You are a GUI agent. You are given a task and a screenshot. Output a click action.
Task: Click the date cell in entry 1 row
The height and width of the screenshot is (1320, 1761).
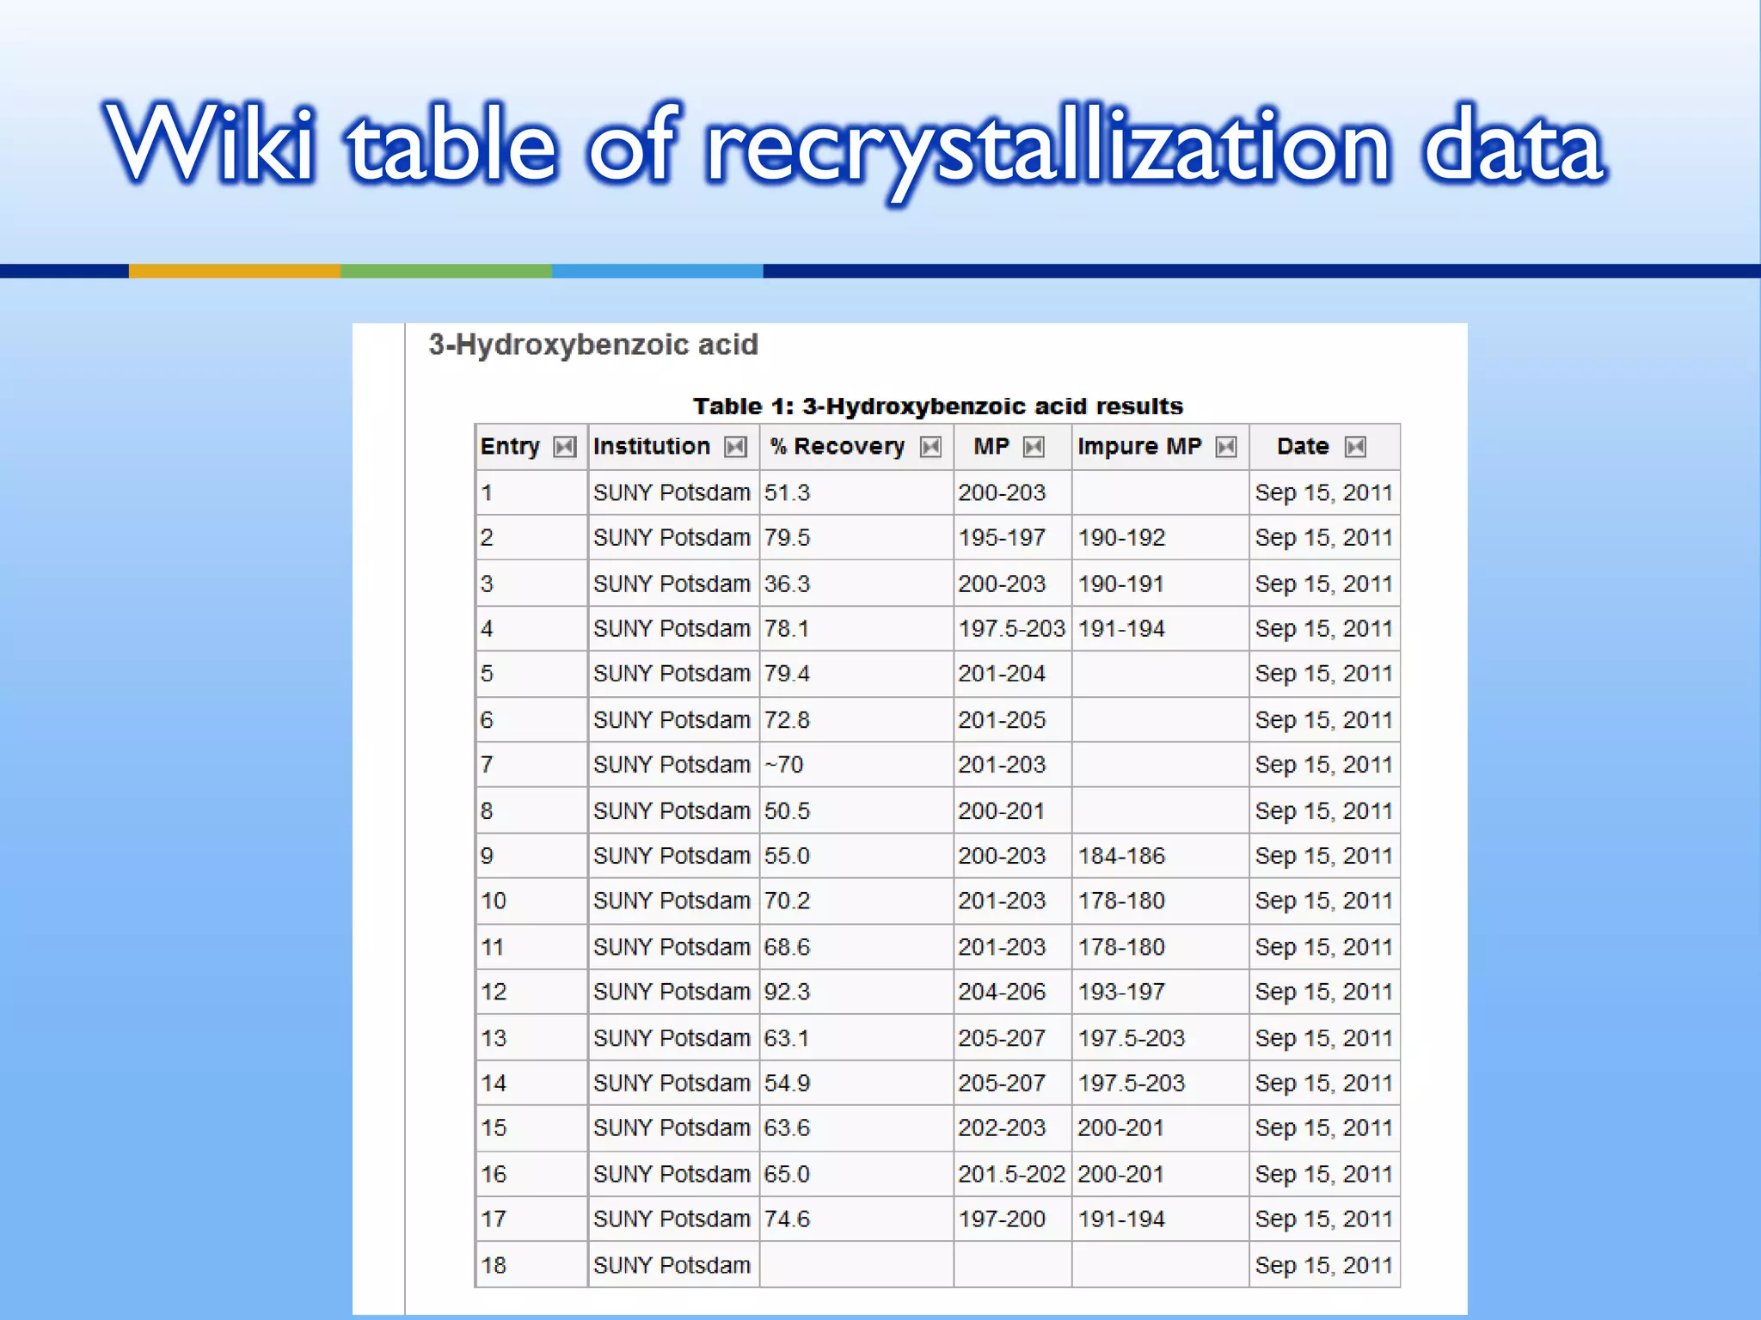1323,493
